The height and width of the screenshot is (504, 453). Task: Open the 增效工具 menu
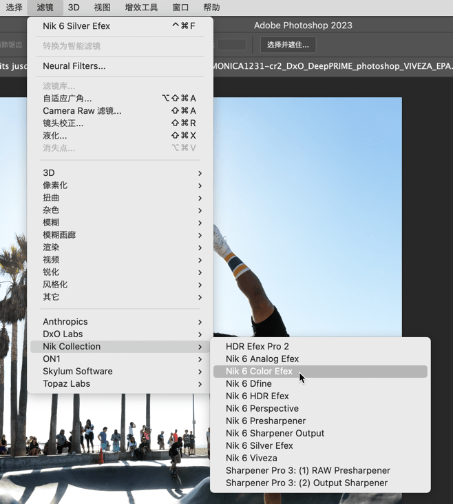[x=141, y=8]
